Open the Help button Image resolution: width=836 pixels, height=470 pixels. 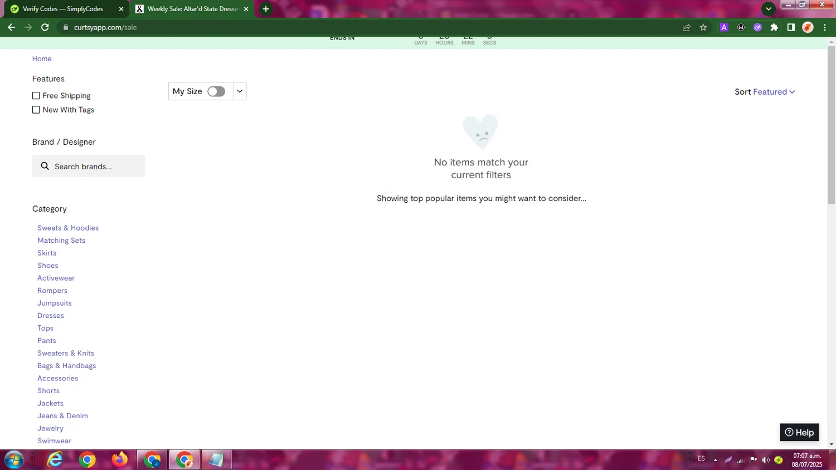pyautogui.click(x=799, y=432)
